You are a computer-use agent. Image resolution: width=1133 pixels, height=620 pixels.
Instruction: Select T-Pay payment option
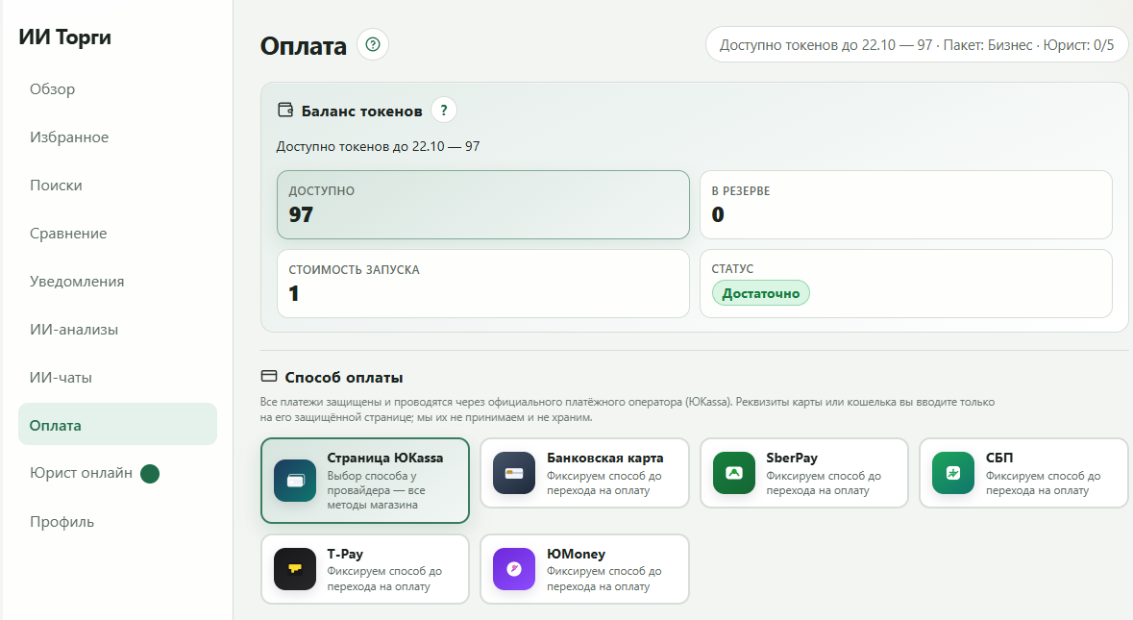365,569
